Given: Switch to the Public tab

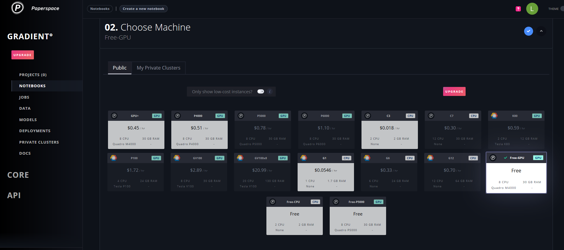Looking at the screenshot, I should pyautogui.click(x=120, y=68).
